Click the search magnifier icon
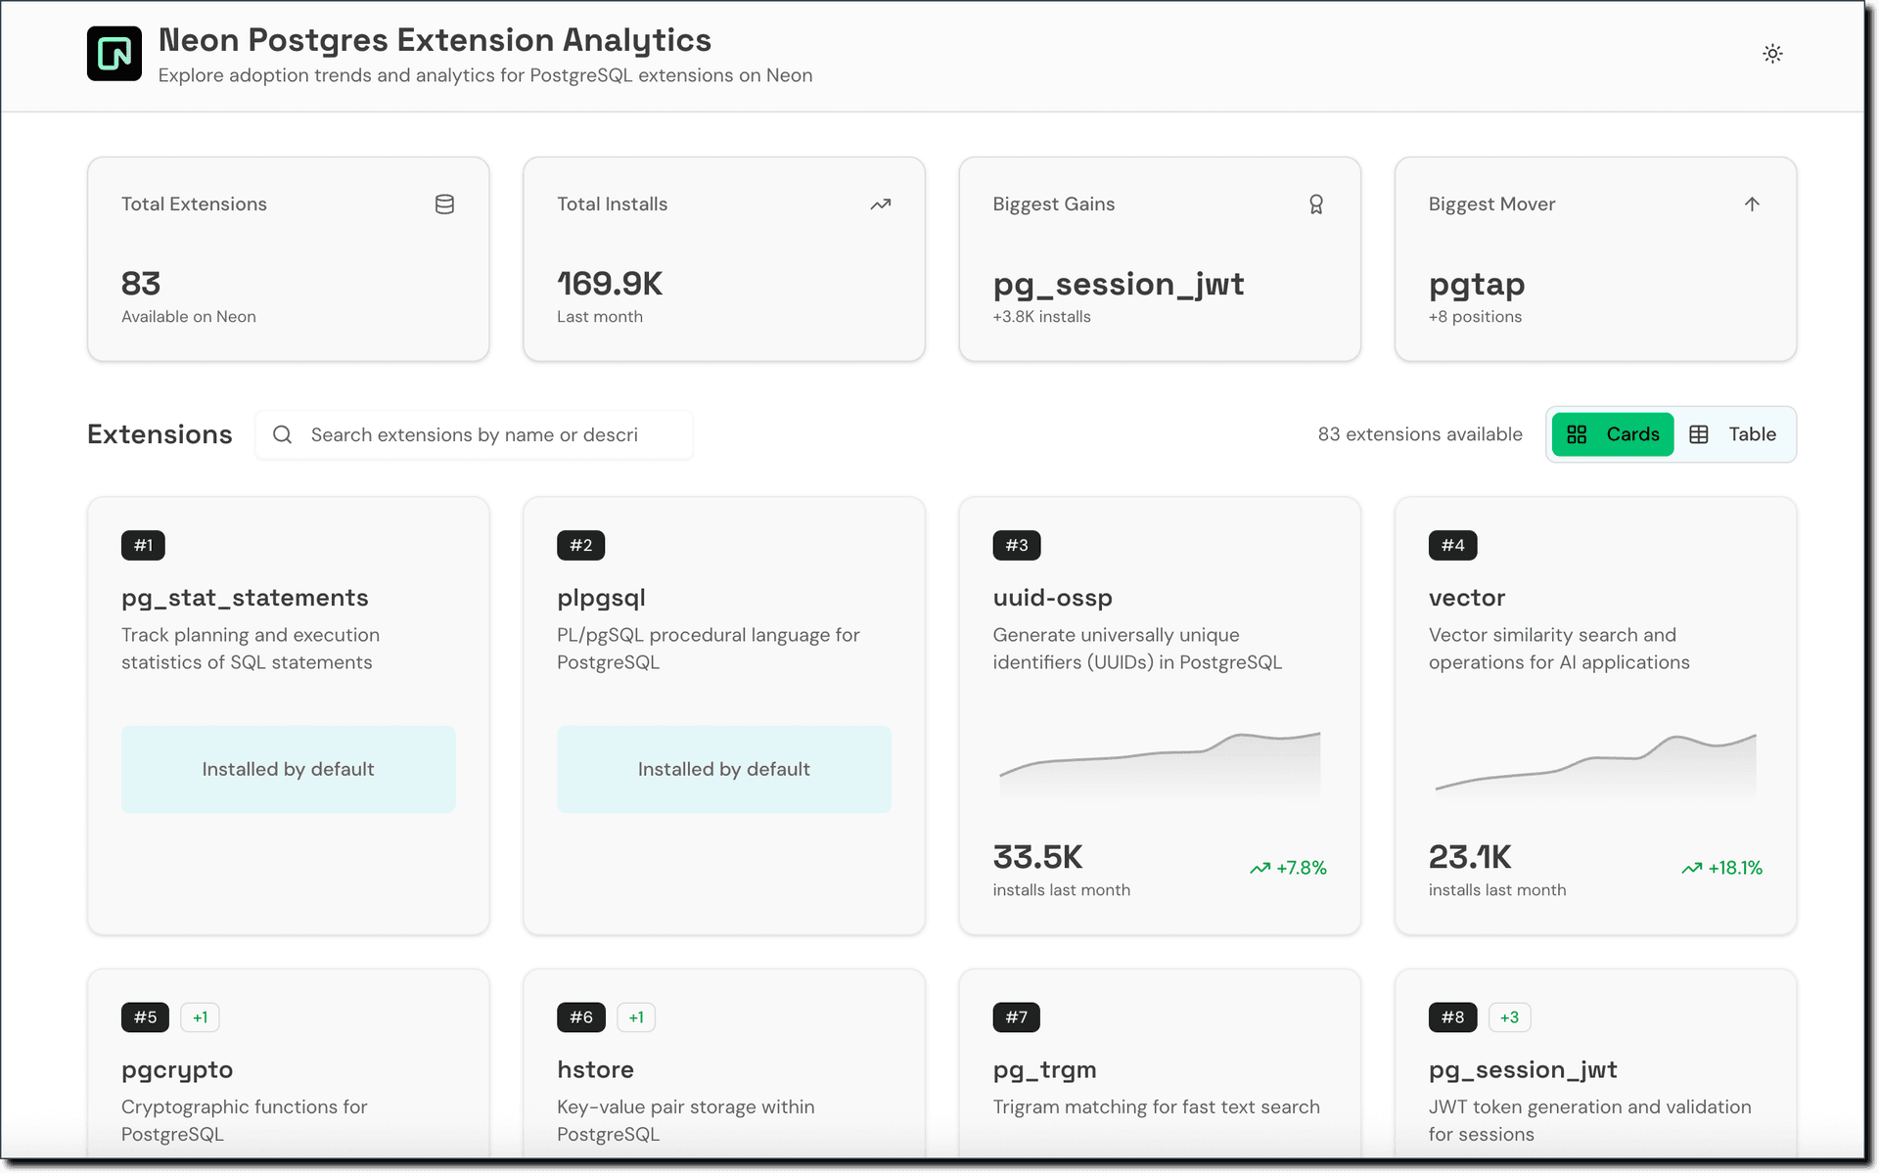The width and height of the screenshot is (1879, 1173). [x=282, y=434]
